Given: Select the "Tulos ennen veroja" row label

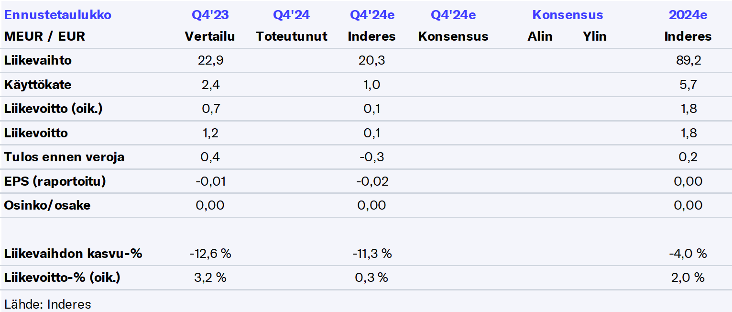Looking at the screenshot, I should click(x=64, y=157).
